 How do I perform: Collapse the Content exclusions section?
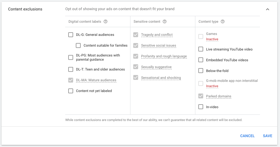[x=267, y=9]
